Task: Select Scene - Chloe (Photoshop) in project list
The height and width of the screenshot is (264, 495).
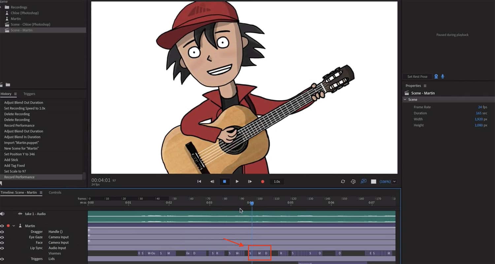Action: coord(30,24)
